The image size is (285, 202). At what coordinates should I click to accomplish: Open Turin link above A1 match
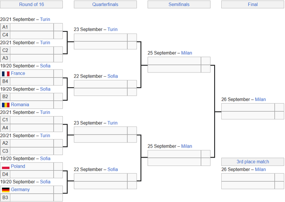tap(45, 19)
